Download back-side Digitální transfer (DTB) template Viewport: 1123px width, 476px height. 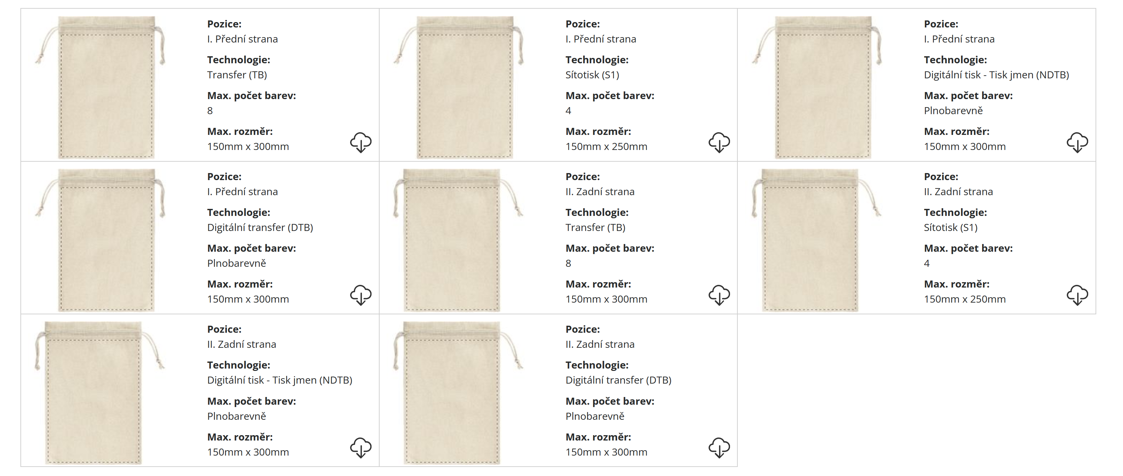[719, 447]
